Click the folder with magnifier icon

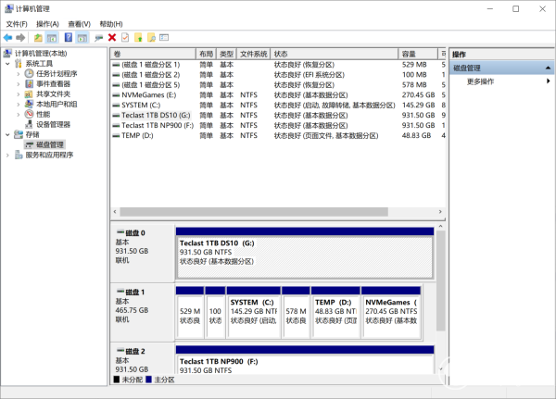151,38
